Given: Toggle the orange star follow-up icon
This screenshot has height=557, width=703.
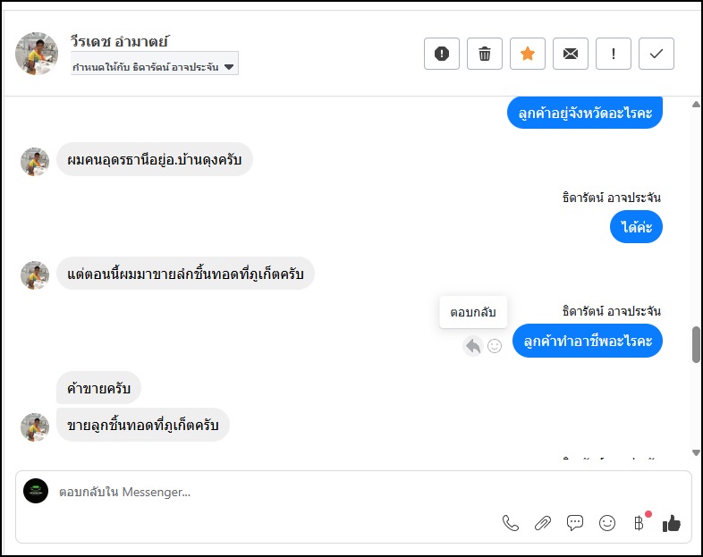Looking at the screenshot, I should point(528,54).
